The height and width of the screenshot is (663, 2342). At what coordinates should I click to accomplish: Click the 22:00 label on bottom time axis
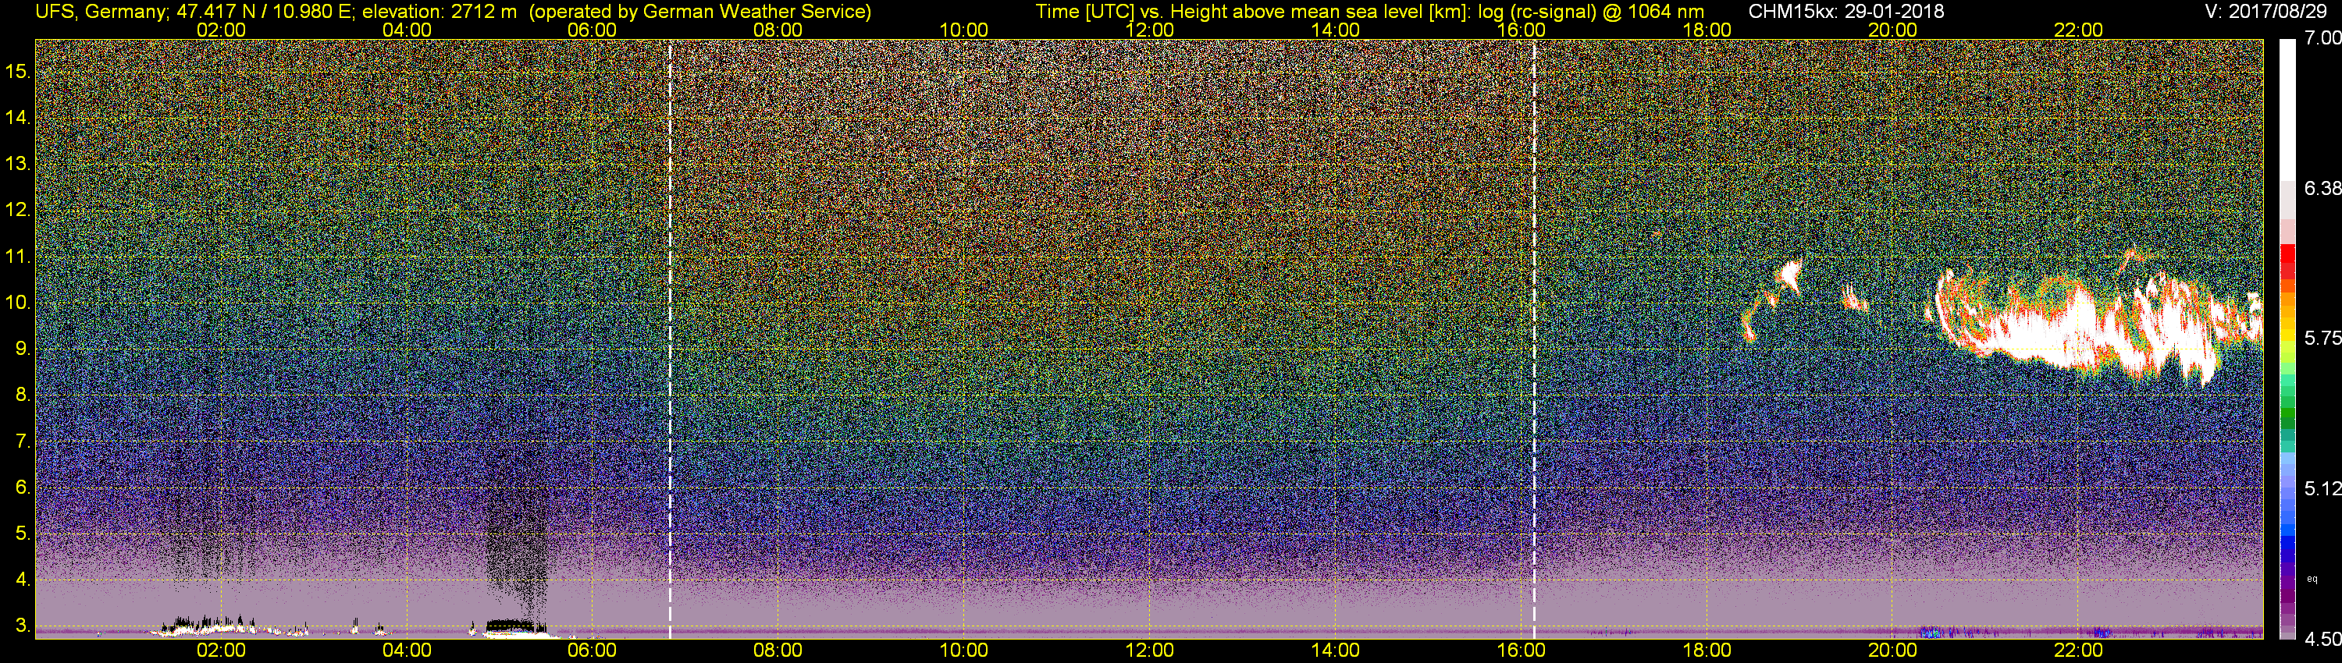pyautogui.click(x=2078, y=651)
